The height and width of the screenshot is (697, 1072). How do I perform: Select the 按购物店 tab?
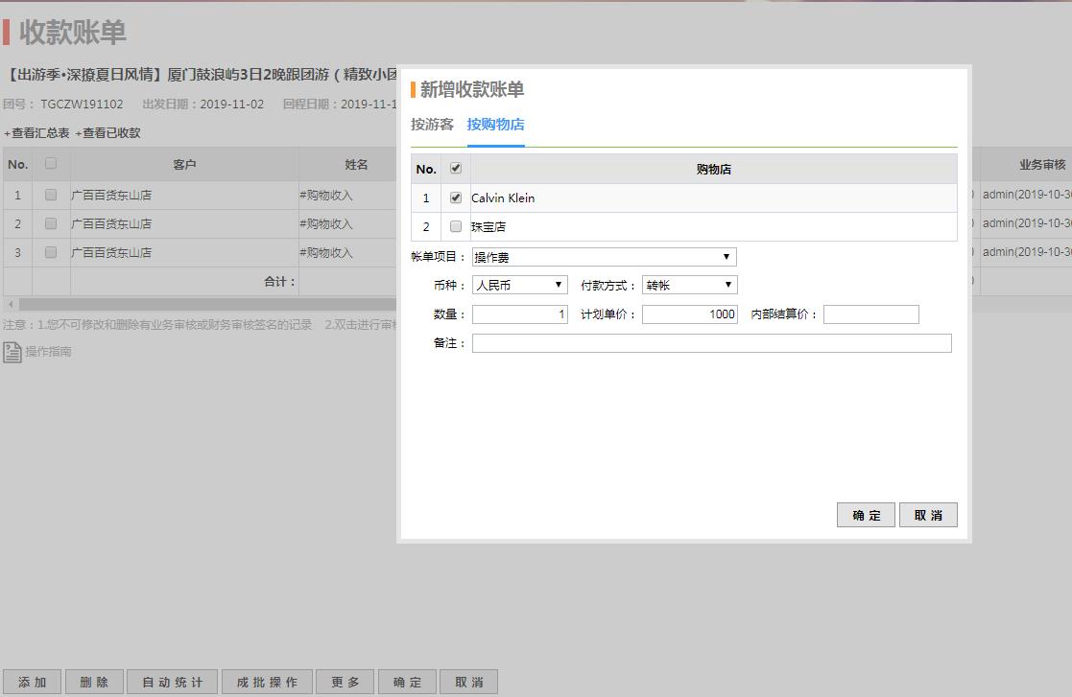coord(495,125)
